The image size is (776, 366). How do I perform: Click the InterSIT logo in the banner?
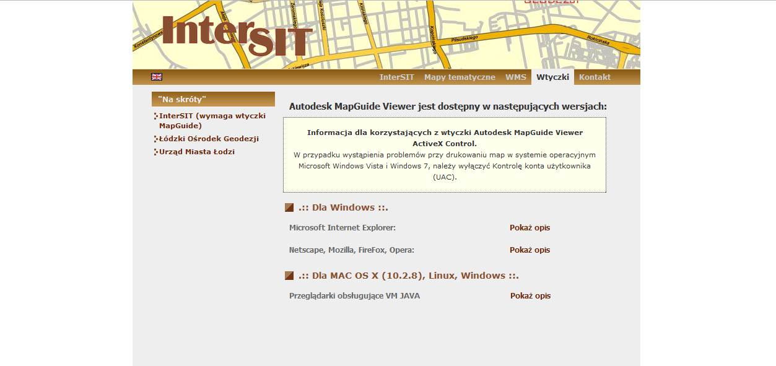click(x=237, y=35)
